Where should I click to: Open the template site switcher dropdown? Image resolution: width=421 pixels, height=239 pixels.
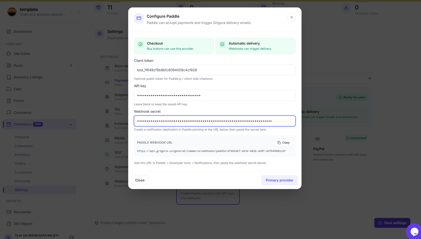pos(71,12)
